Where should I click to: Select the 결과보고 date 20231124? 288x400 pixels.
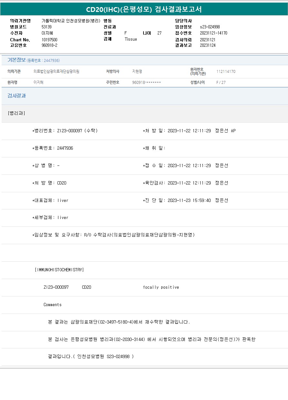[208, 45]
